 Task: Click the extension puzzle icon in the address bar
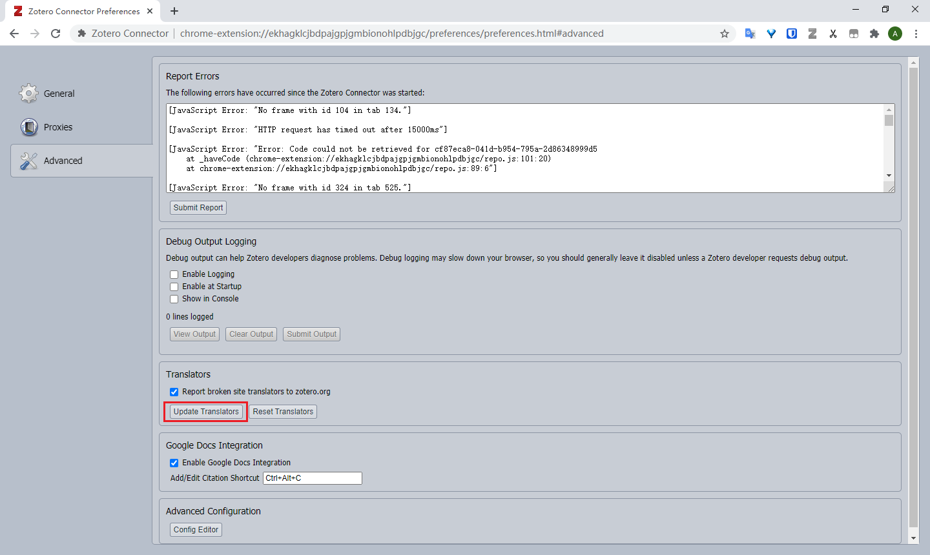[82, 34]
